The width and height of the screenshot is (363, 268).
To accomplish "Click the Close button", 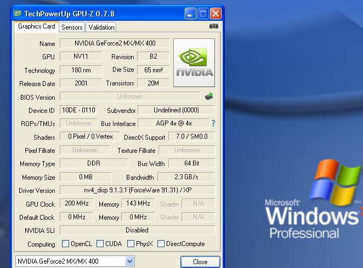I will click(200, 262).
